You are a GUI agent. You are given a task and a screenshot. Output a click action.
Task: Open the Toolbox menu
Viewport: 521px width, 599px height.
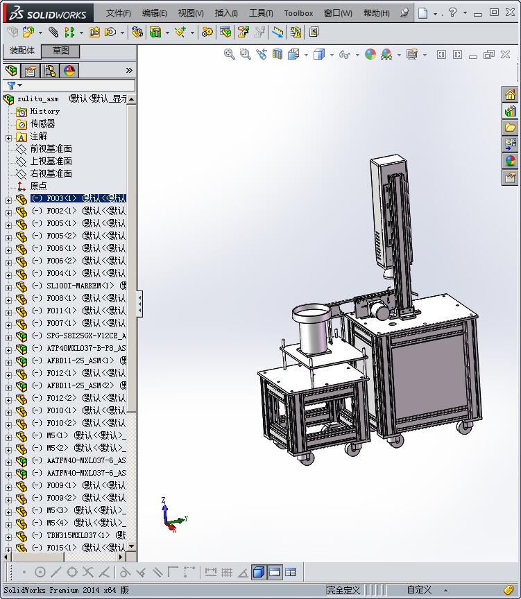(298, 13)
